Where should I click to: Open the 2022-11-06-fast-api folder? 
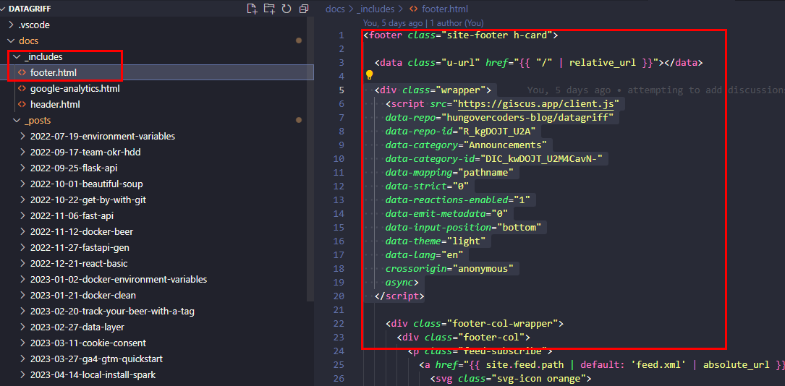[72, 216]
